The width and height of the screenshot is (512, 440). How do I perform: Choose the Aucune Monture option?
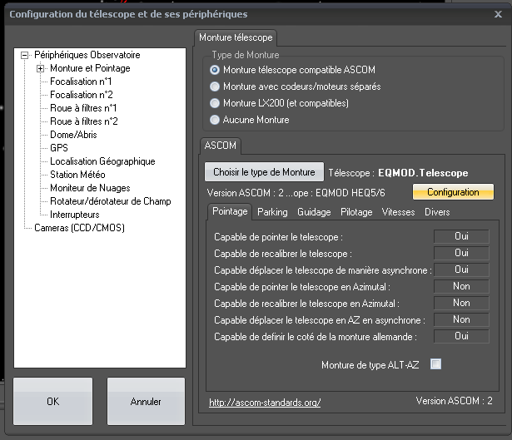(216, 120)
